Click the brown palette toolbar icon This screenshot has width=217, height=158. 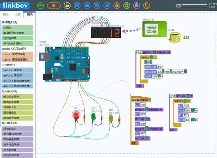(x=117, y=6)
